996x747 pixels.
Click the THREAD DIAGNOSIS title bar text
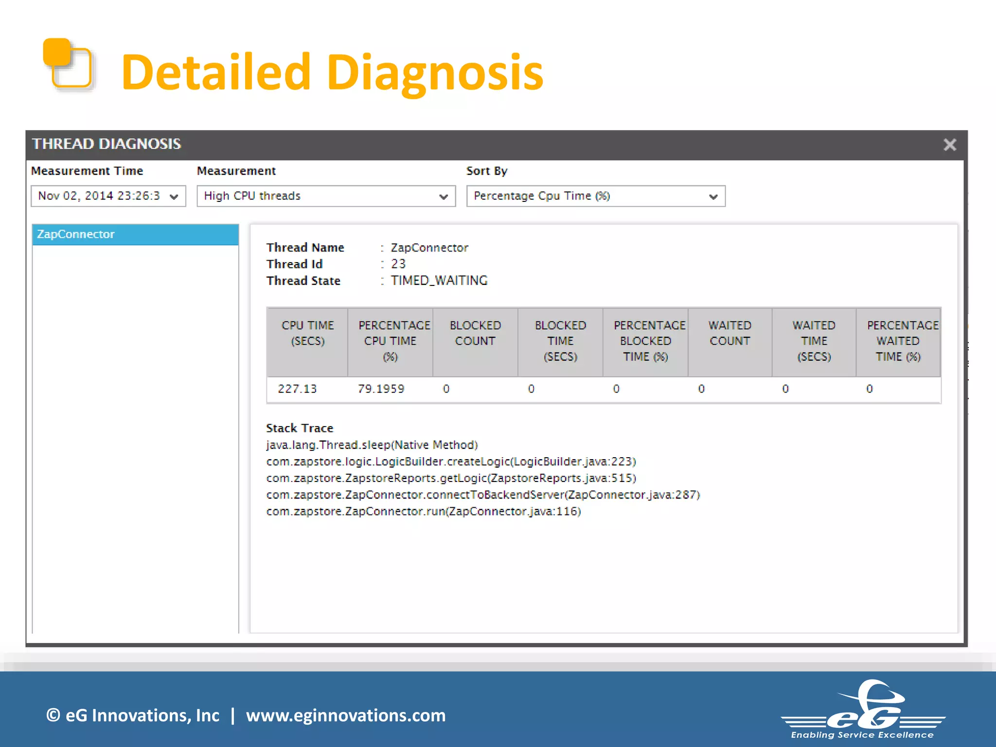tap(107, 144)
